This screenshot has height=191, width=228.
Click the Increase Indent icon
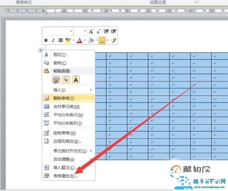click(x=114, y=31)
